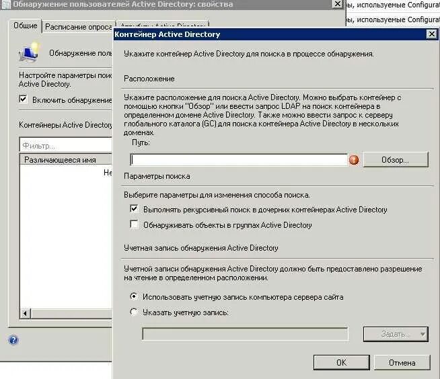This screenshot has width=440, height=379.
Task: Switch to the Общие tab
Action: pyautogui.click(x=26, y=26)
